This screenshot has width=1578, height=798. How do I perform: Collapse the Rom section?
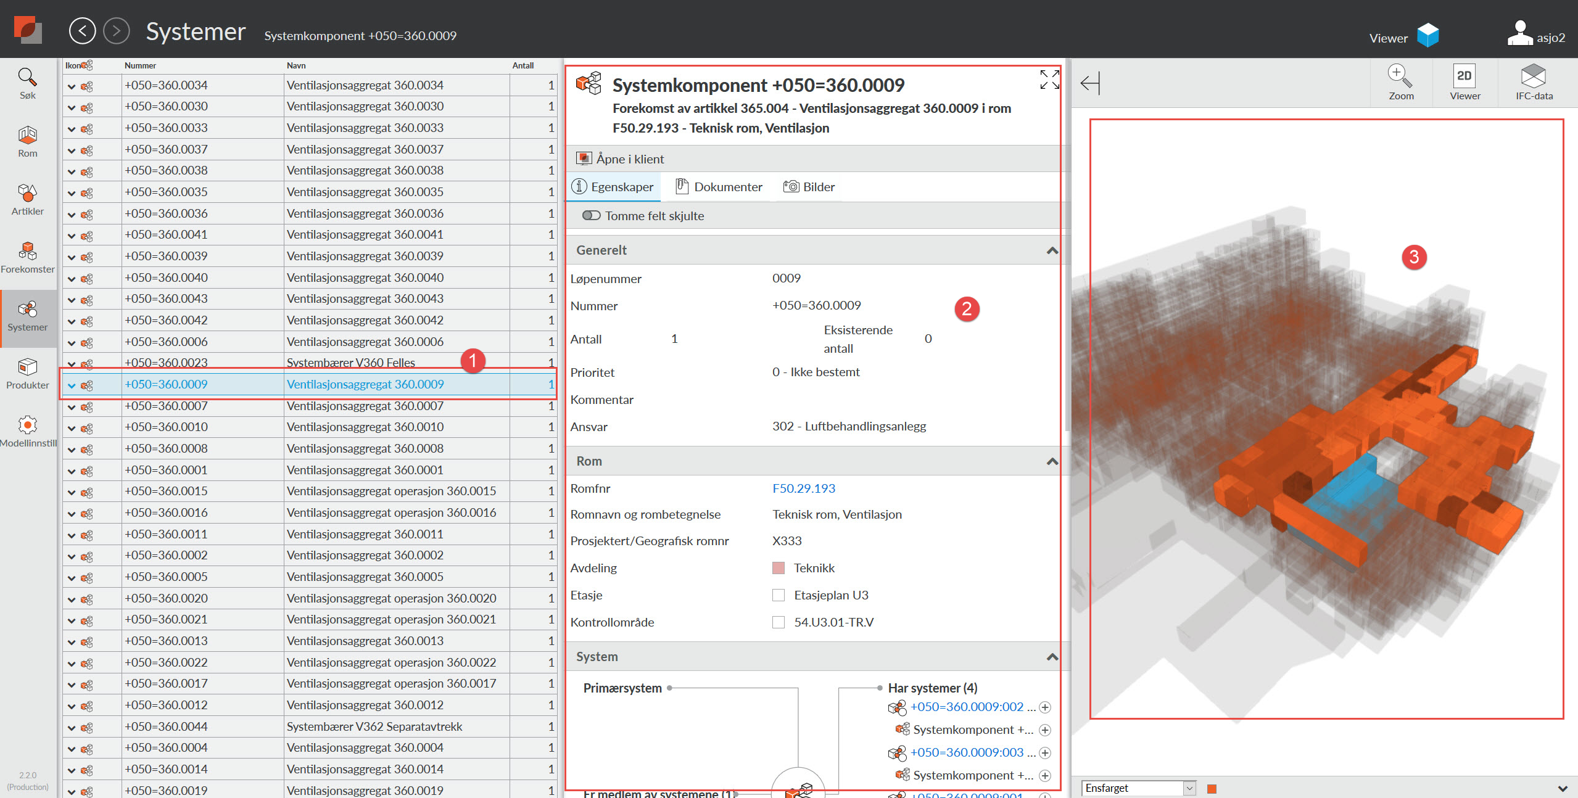[x=1051, y=461]
